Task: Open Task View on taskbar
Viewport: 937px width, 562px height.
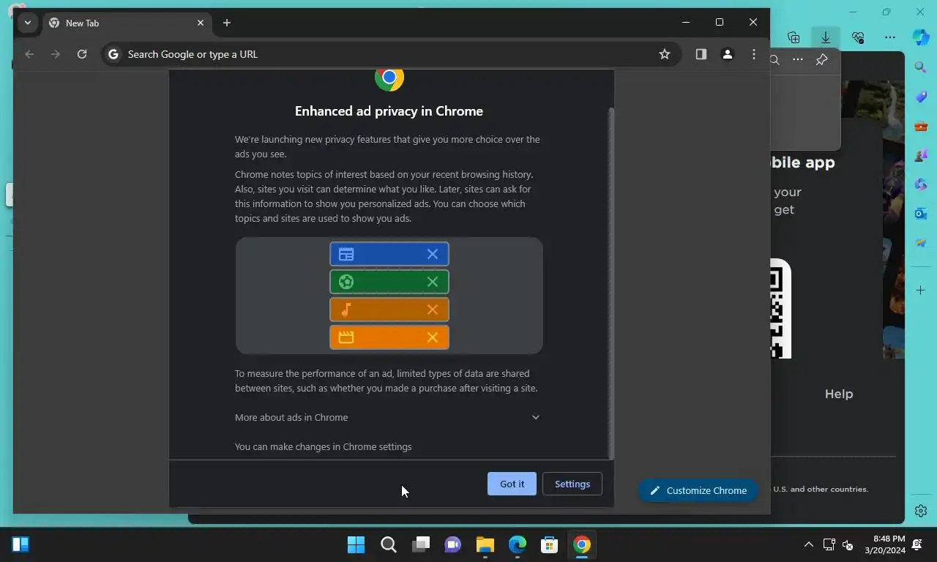Action: click(x=421, y=544)
